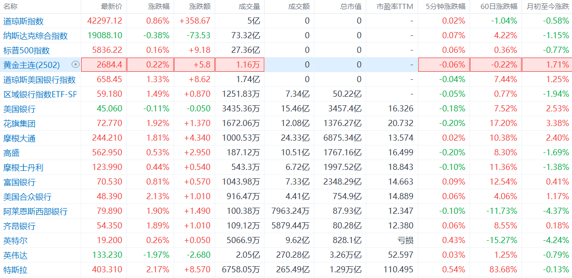Click 特斯拉 5-minute change 0.54%

pyautogui.click(x=454, y=270)
